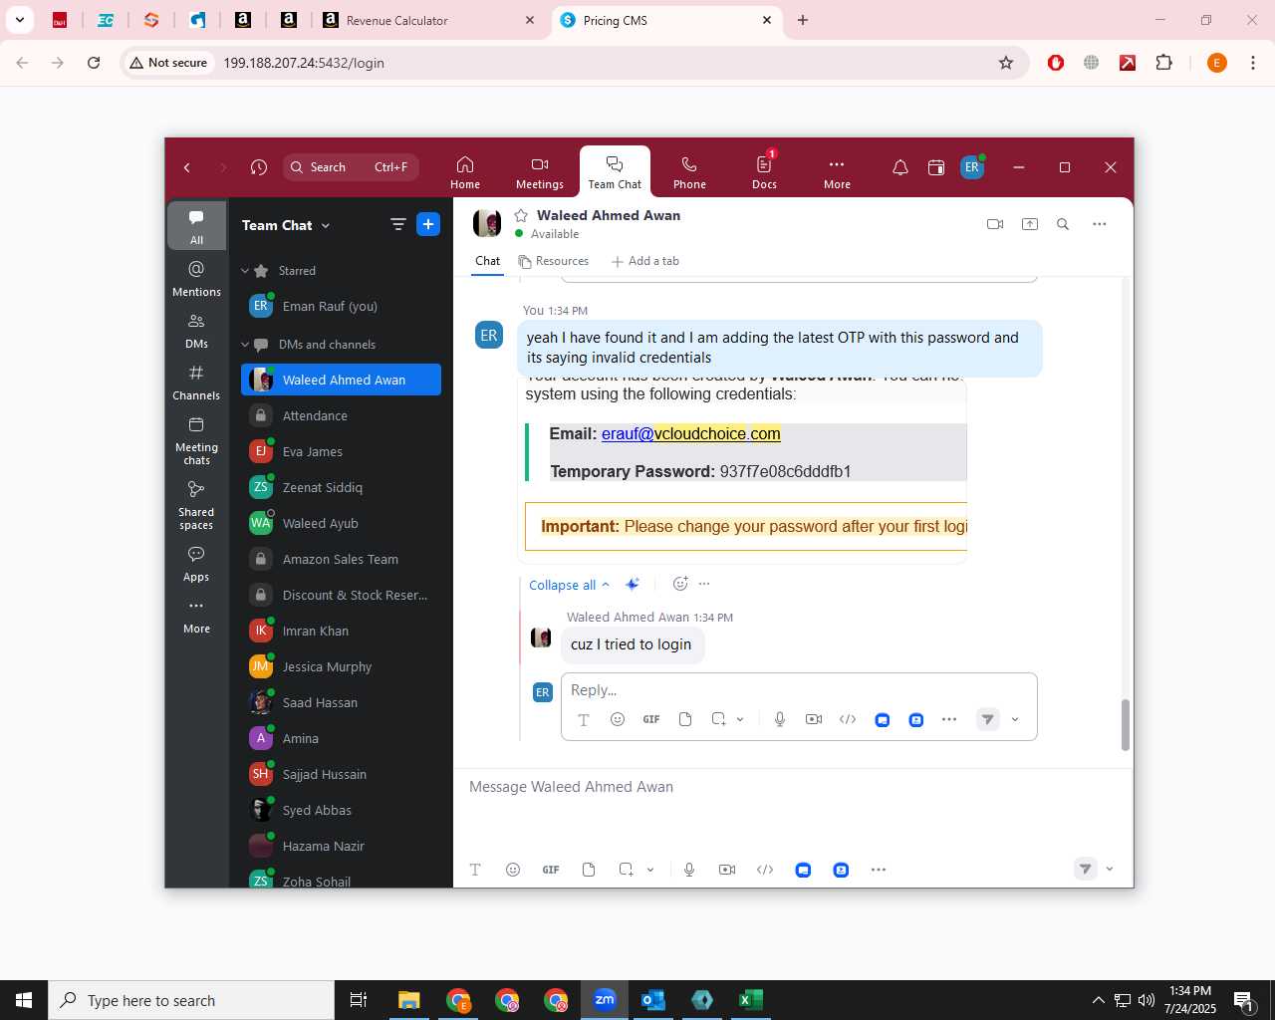Search within this chat

point(1063,224)
